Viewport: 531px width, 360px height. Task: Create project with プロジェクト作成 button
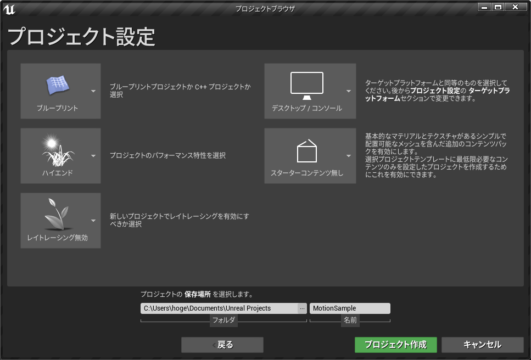coord(395,345)
